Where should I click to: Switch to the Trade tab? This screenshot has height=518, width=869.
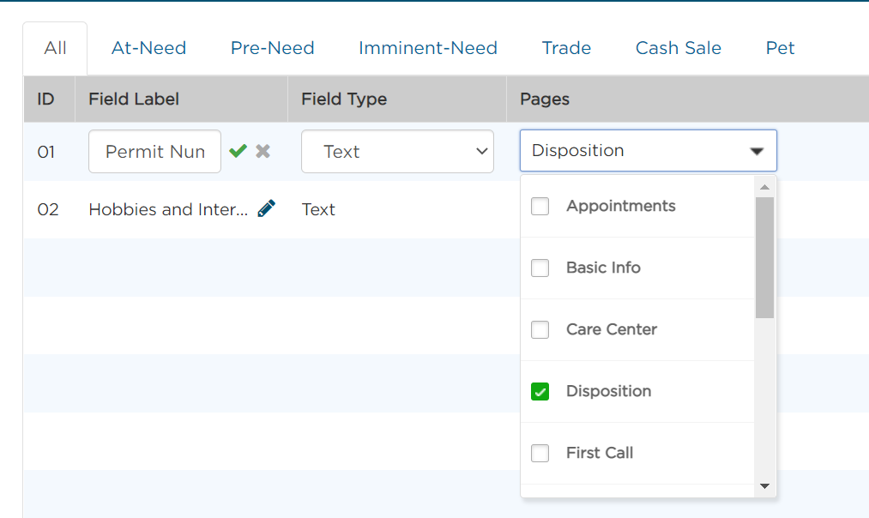coord(566,48)
